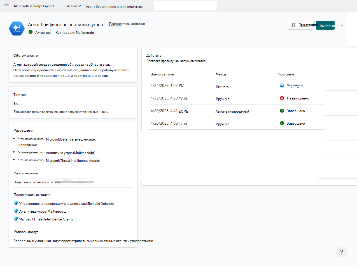357x266 pixels.
Task: Click Ролевой доступ section heading
Action: [26, 232]
